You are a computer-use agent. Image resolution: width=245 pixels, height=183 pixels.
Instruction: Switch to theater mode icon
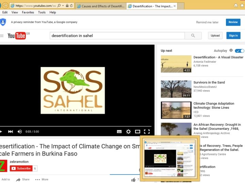137,131
